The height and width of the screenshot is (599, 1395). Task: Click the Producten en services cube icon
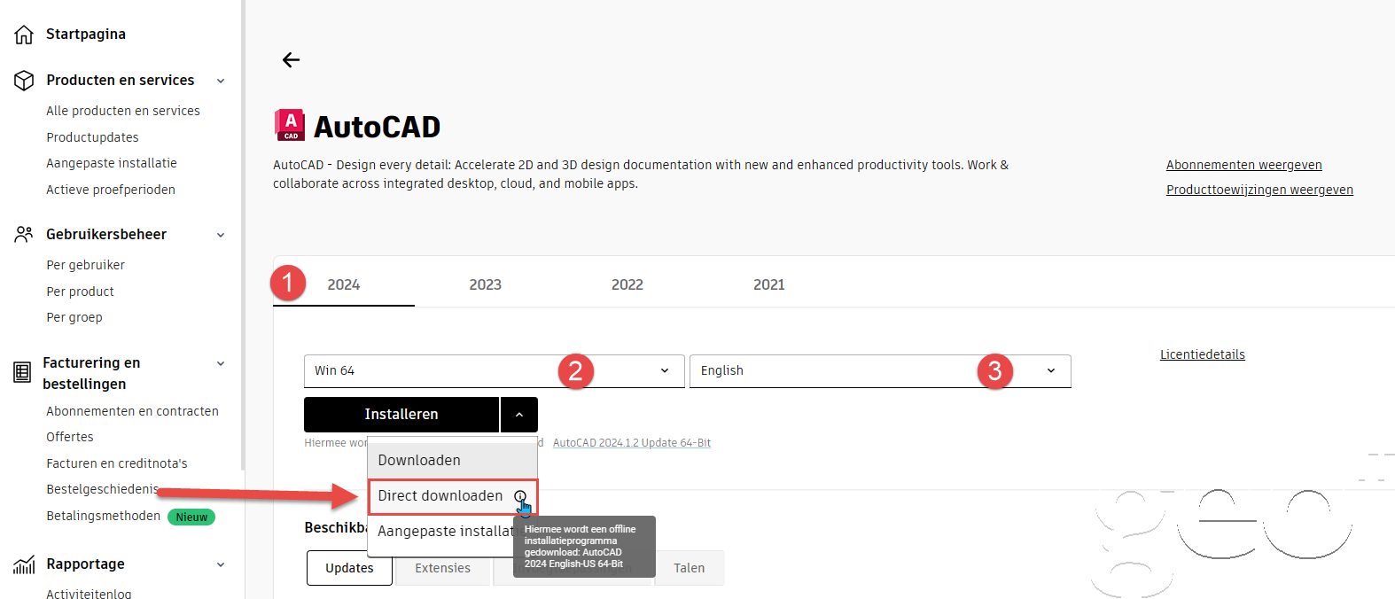click(24, 81)
